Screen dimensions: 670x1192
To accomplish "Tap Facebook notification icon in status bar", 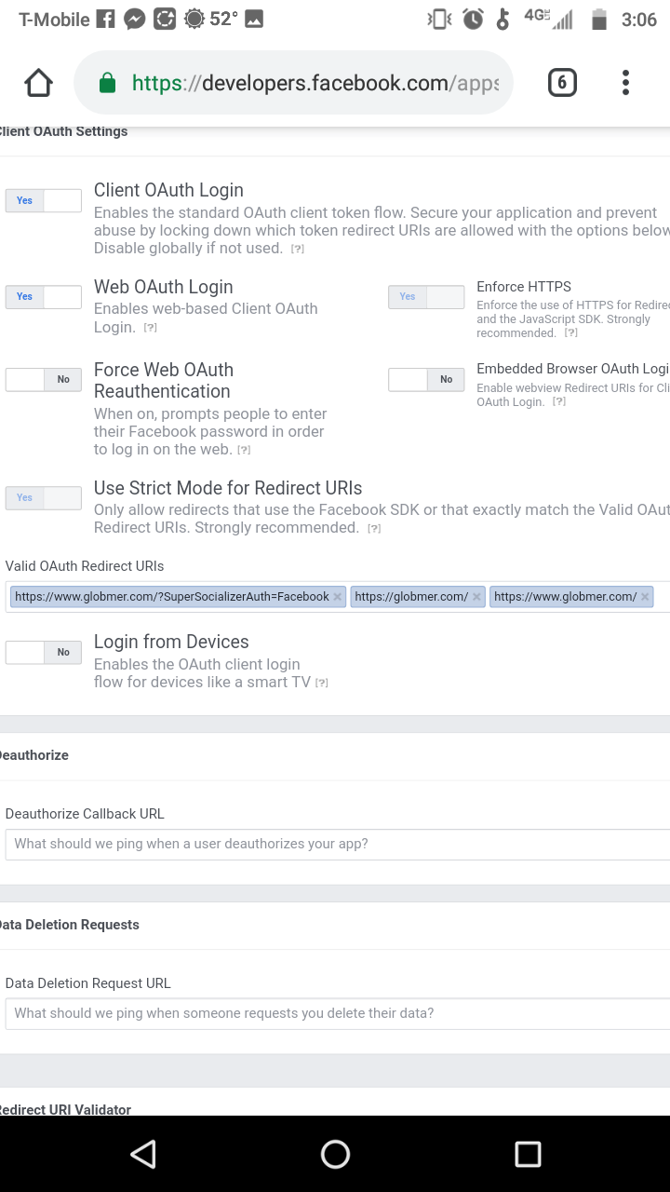I will 106,19.
